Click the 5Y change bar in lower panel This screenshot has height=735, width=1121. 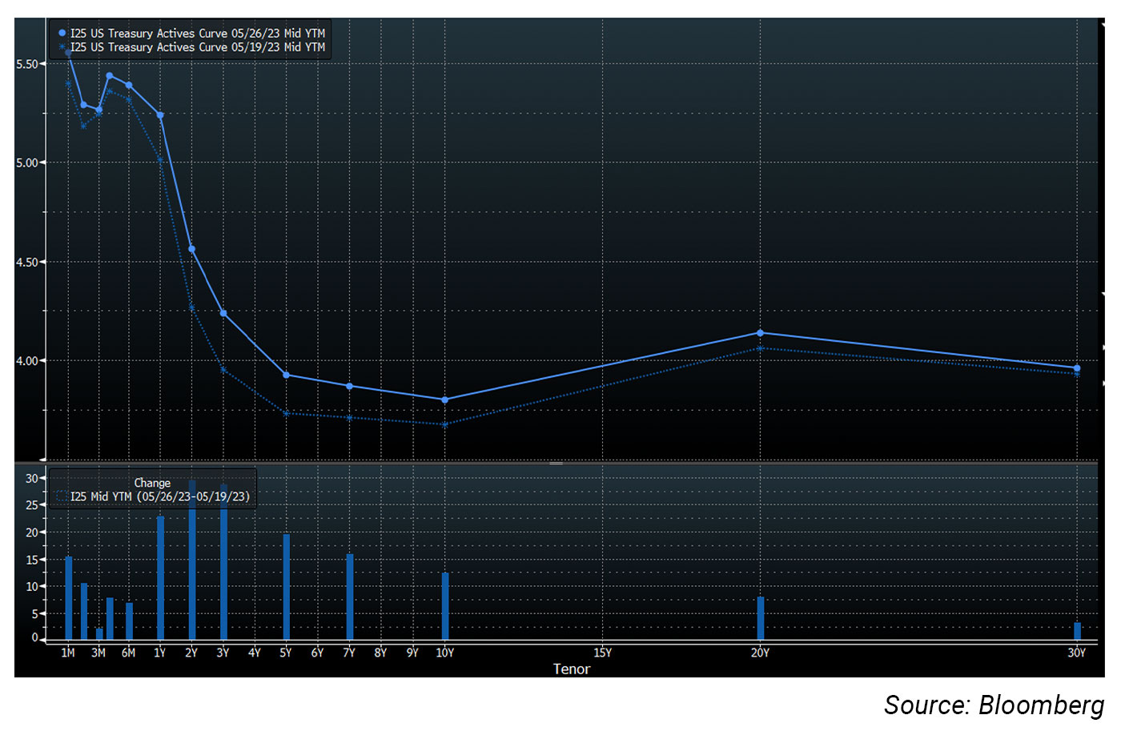(x=287, y=586)
